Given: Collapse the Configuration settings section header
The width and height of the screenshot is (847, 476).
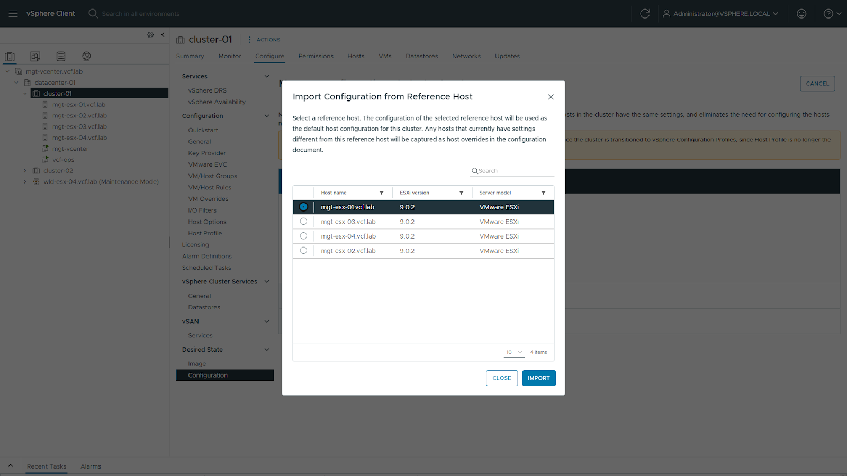Looking at the screenshot, I should click(267, 116).
